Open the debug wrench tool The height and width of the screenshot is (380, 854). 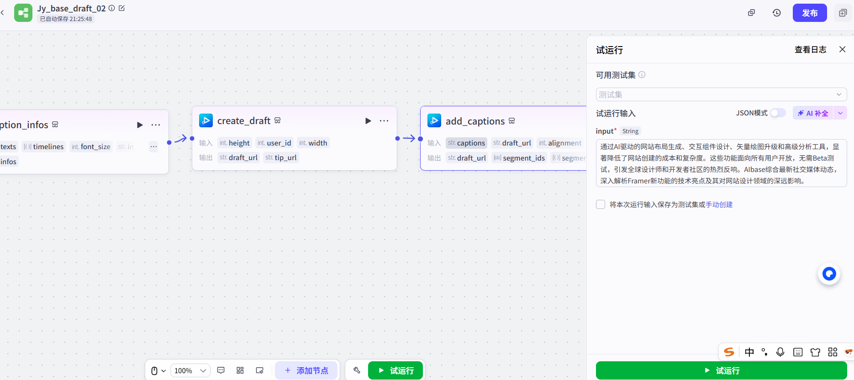[357, 370]
